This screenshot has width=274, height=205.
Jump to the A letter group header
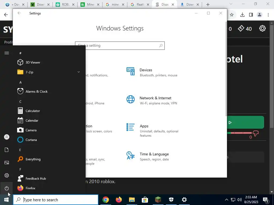coord(20,82)
